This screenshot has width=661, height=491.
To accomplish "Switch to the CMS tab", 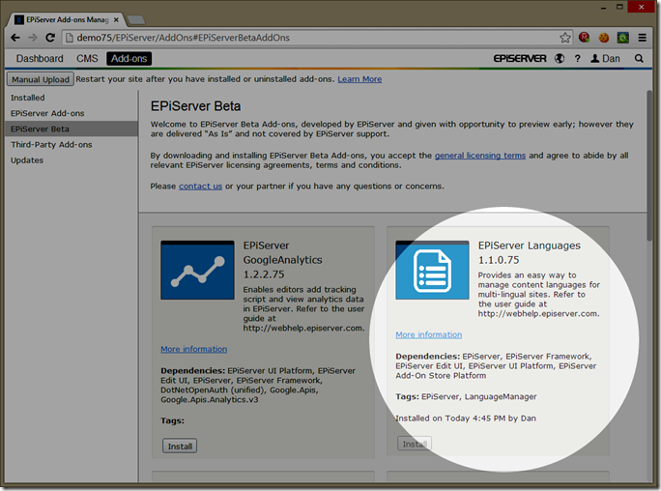I will click(x=87, y=59).
